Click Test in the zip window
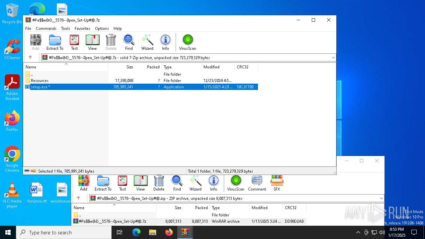The height and width of the screenshot is (239, 425). point(123,183)
